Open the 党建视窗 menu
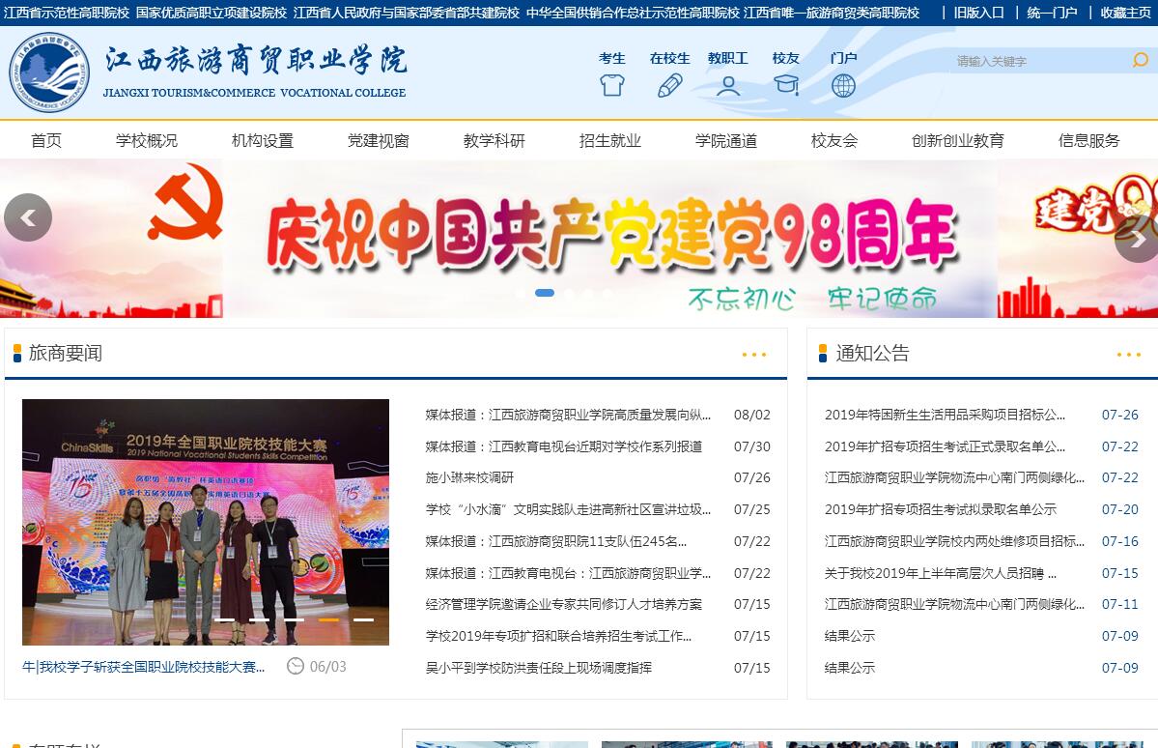 point(379,140)
